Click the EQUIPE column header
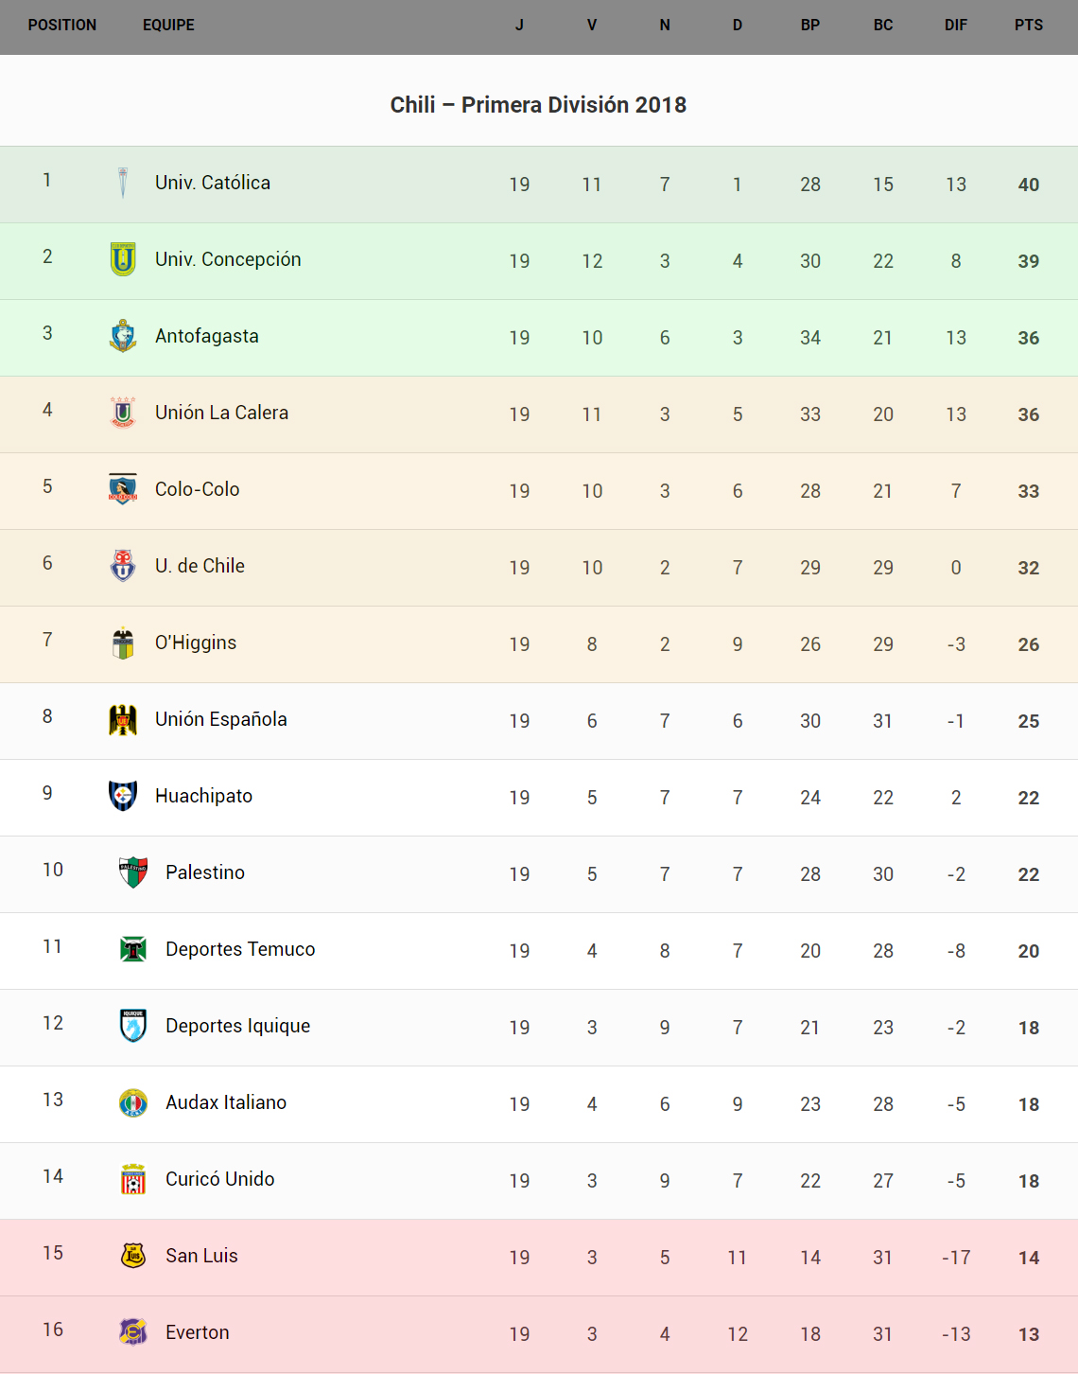This screenshot has width=1078, height=1374. click(168, 26)
